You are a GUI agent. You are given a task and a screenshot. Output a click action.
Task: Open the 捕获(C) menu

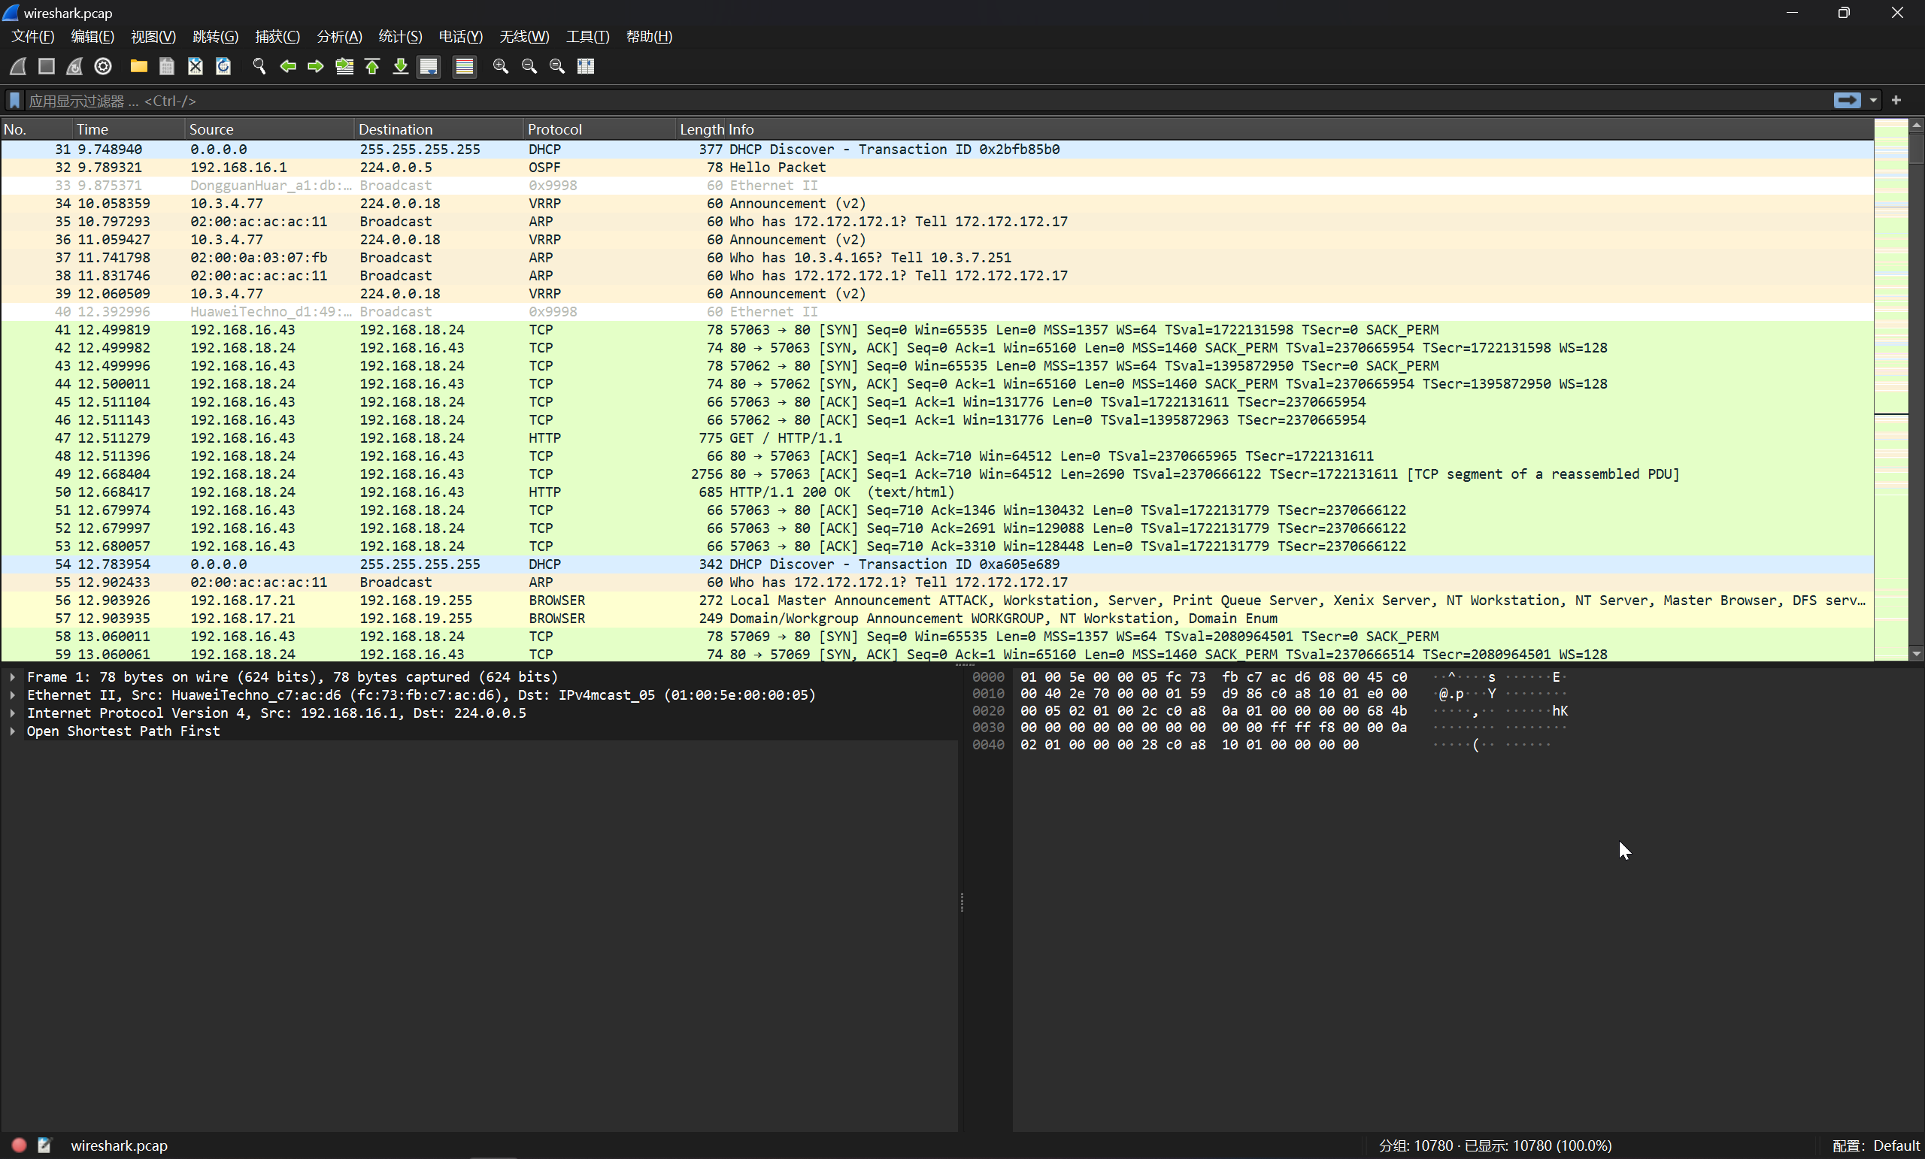(x=277, y=37)
